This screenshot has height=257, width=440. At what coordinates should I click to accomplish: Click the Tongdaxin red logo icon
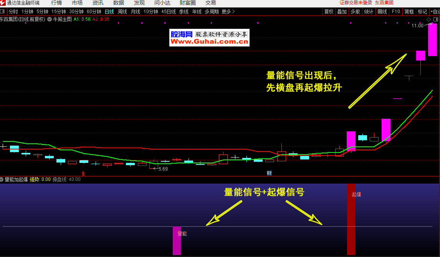point(3,3)
